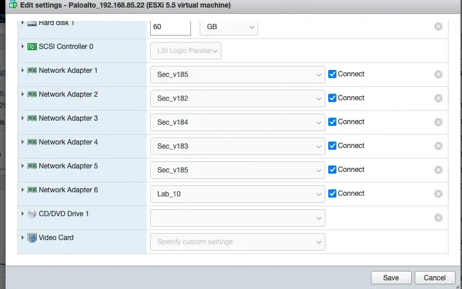This screenshot has width=462, height=289.
Task: Remove Network Adapter 6 with X icon
Action: (x=438, y=194)
